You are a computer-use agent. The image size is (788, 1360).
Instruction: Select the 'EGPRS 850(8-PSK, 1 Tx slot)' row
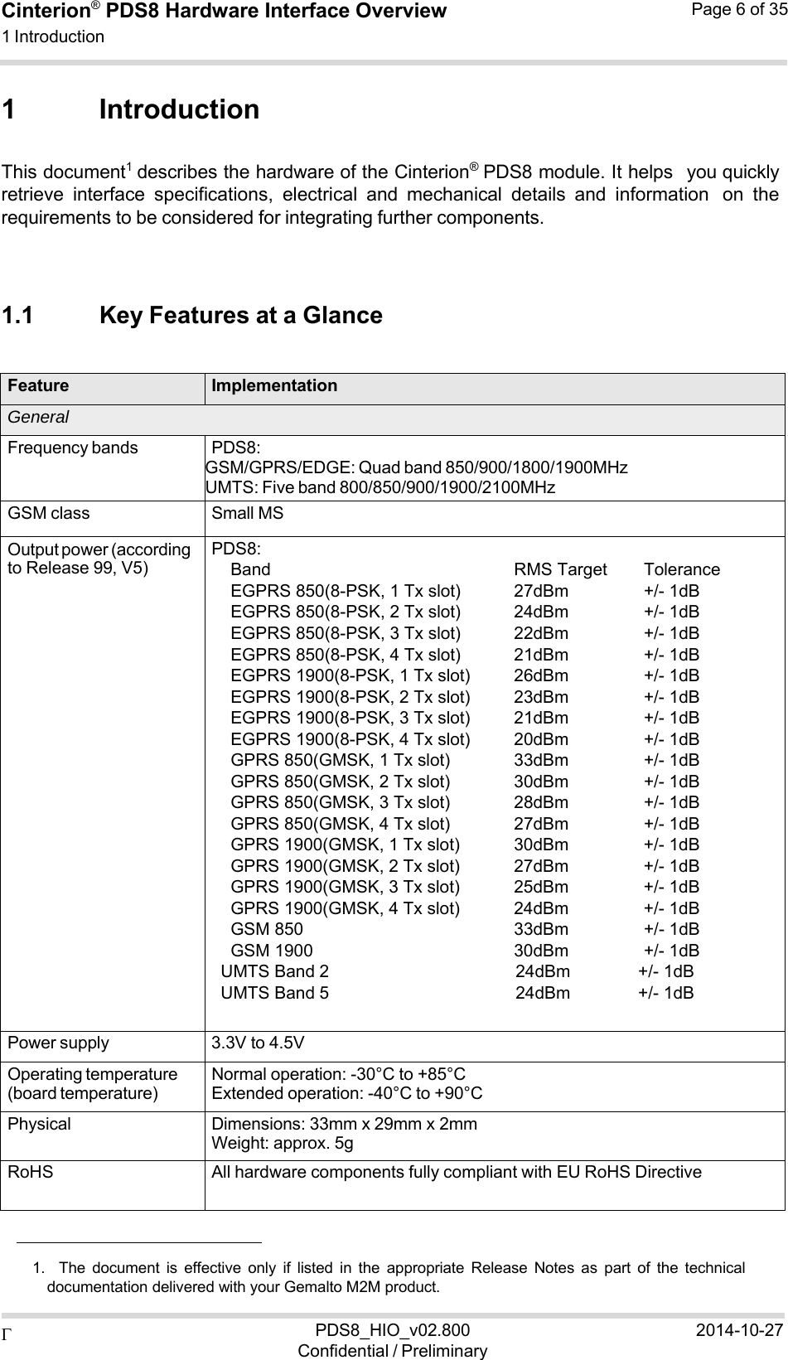point(465,592)
